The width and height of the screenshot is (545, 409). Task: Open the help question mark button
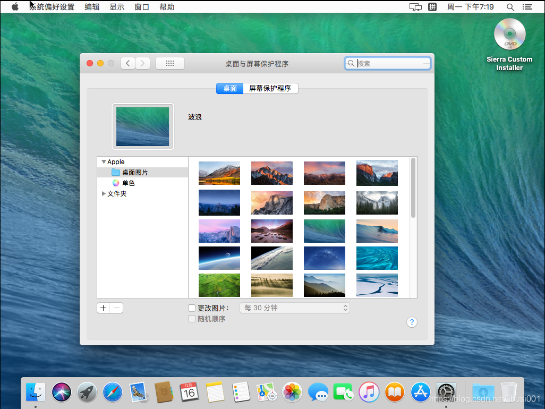click(412, 322)
